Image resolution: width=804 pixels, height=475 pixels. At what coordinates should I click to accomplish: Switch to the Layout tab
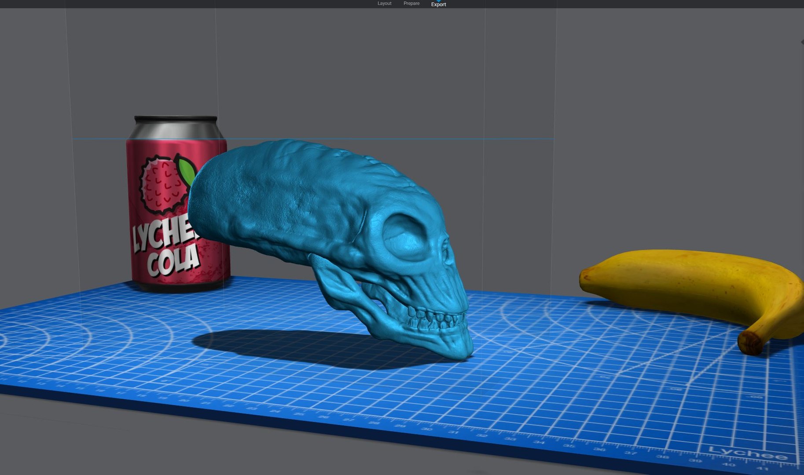[384, 4]
